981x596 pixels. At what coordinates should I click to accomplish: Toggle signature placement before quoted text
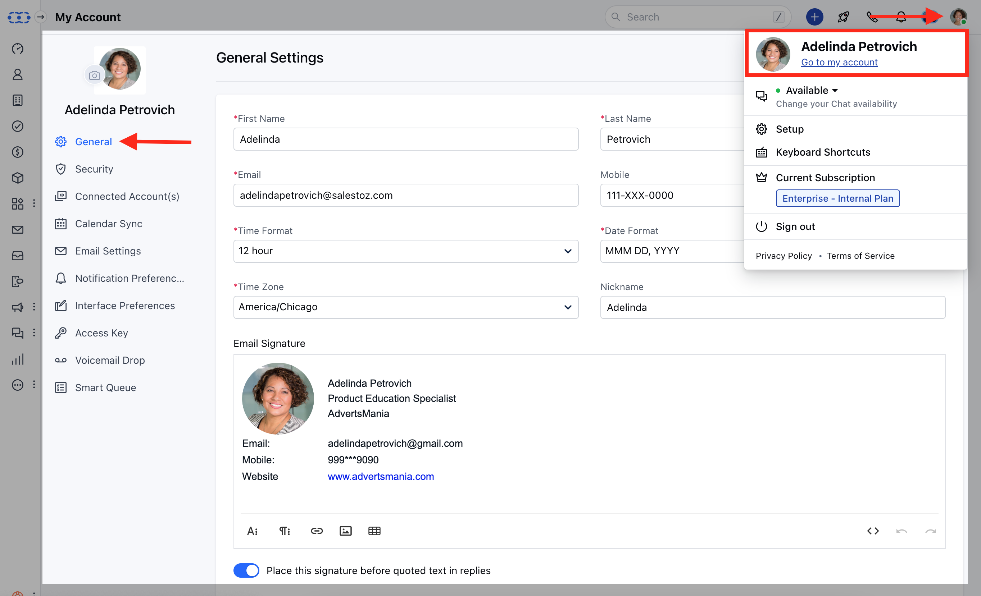(x=246, y=570)
